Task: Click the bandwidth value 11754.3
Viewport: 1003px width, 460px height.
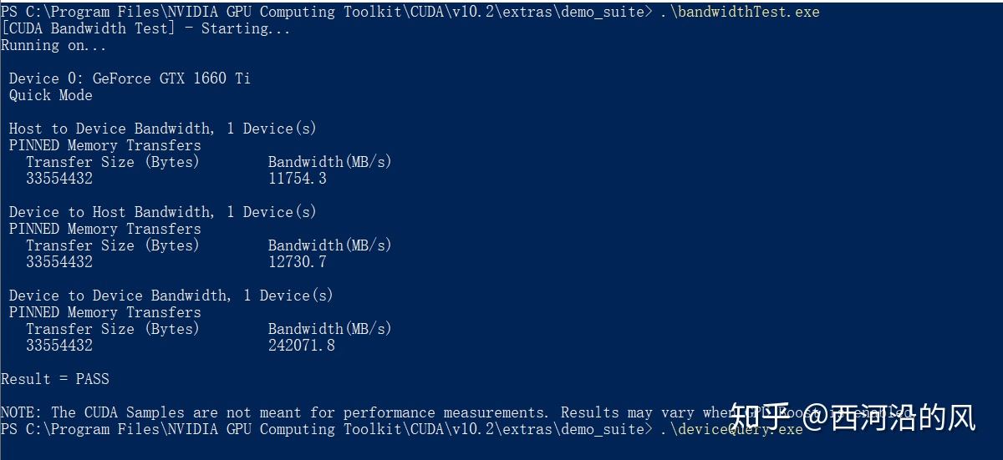Action: (x=298, y=179)
